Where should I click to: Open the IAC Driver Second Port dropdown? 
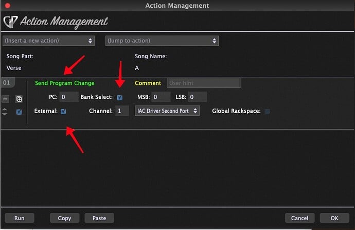[167, 111]
